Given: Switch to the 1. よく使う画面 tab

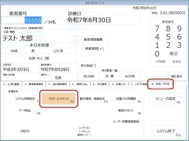Looking at the screenshot, I should point(11,84).
